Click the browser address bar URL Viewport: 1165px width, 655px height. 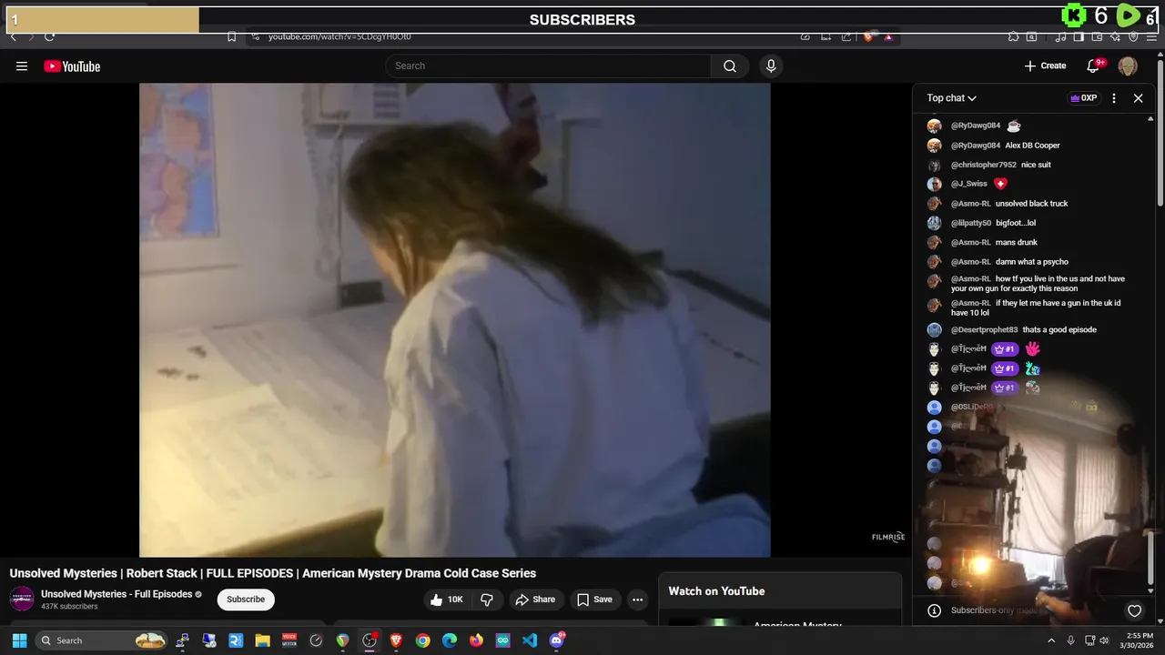(339, 37)
